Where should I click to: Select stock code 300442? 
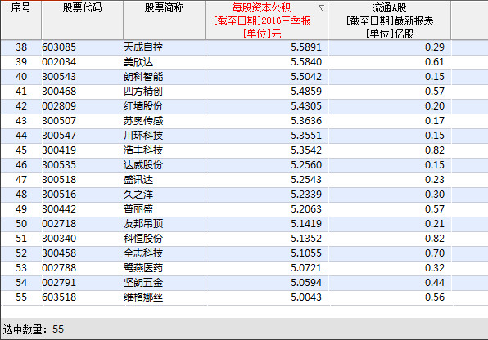tap(59, 209)
